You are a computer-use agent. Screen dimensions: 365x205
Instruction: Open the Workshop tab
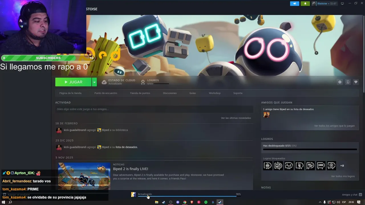[x=214, y=93]
